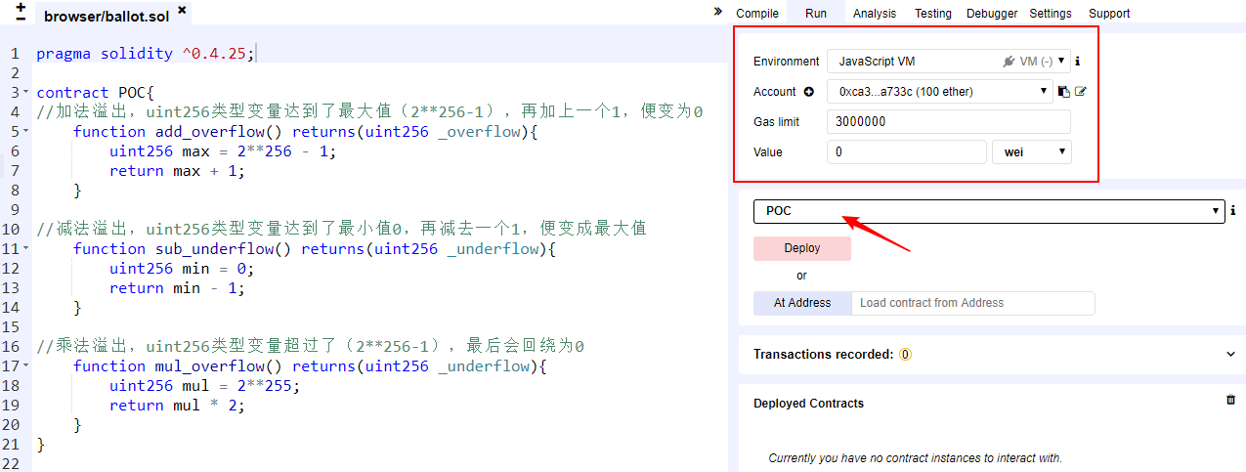Decrease editor font size with minus icon
The width and height of the screenshot is (1246, 472).
click(21, 20)
